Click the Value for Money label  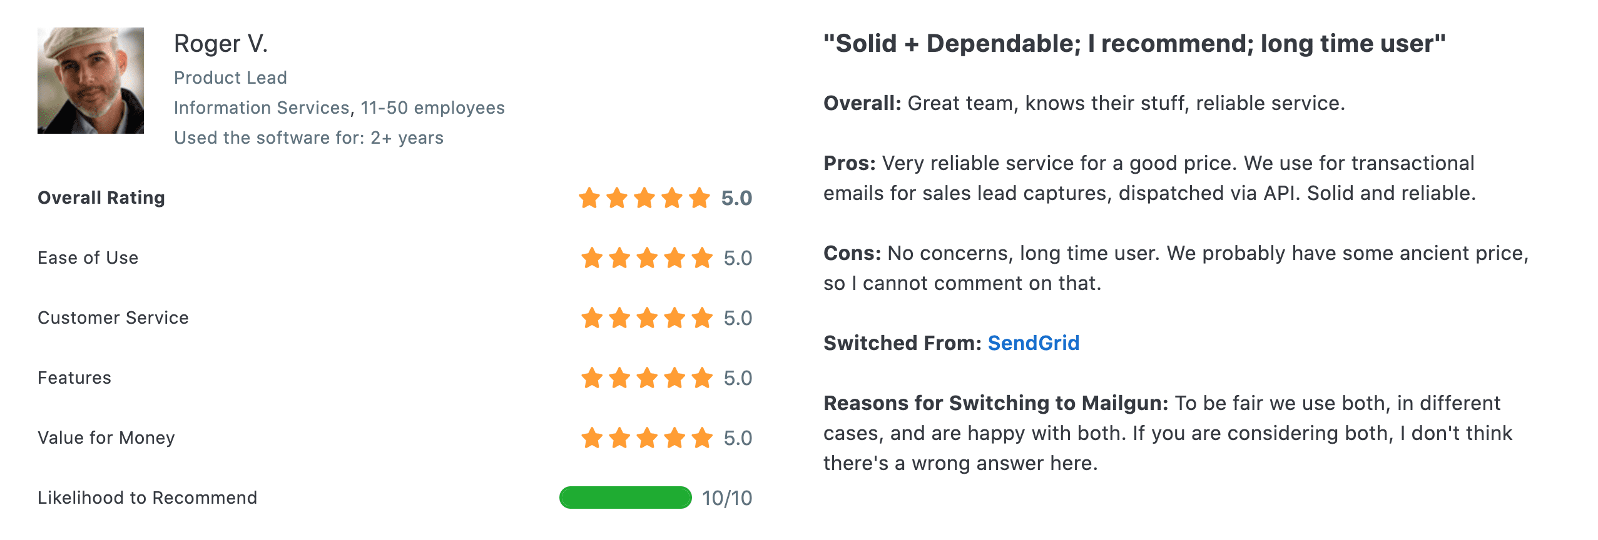106,437
